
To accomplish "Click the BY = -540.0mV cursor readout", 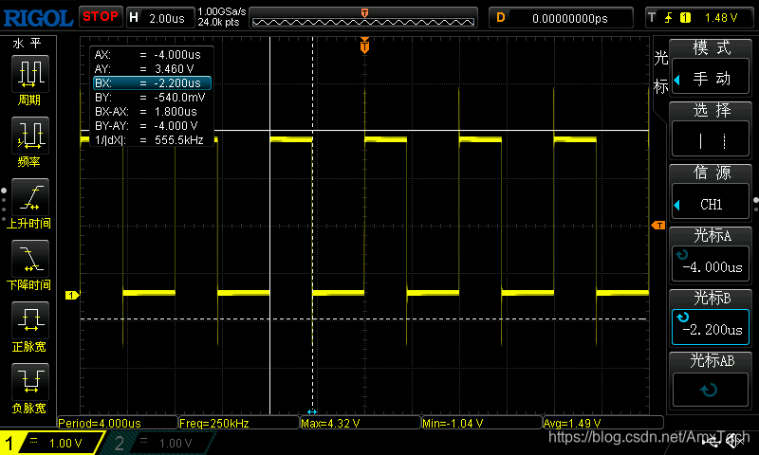I will tap(150, 98).
